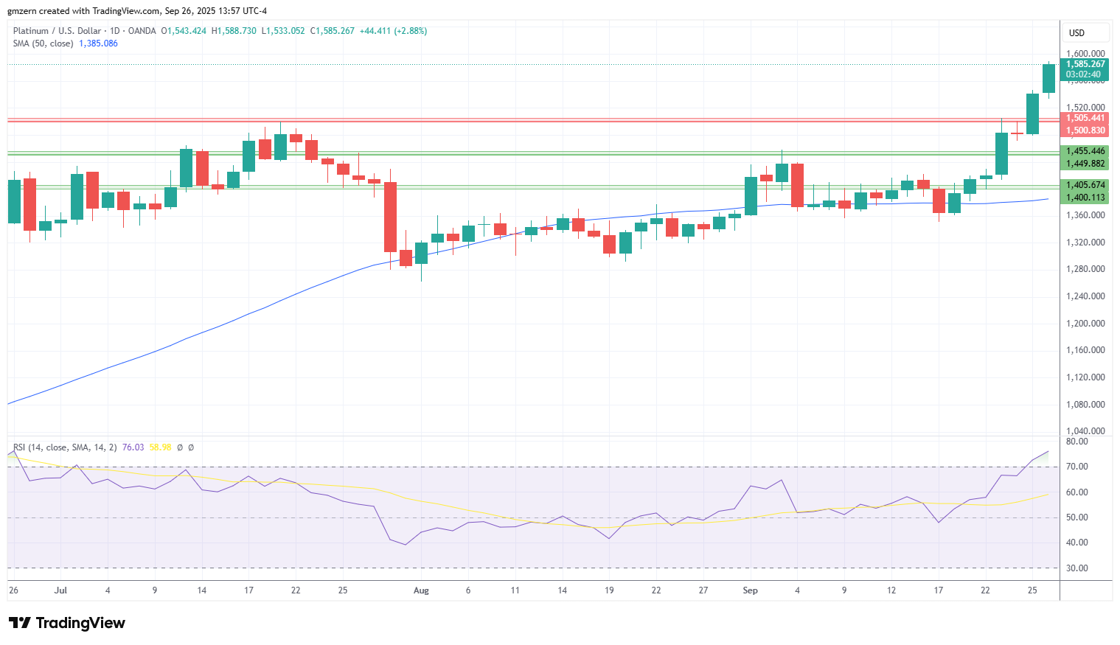
Task: Click the 30.00 RSI axis label
Action: pos(1077,568)
